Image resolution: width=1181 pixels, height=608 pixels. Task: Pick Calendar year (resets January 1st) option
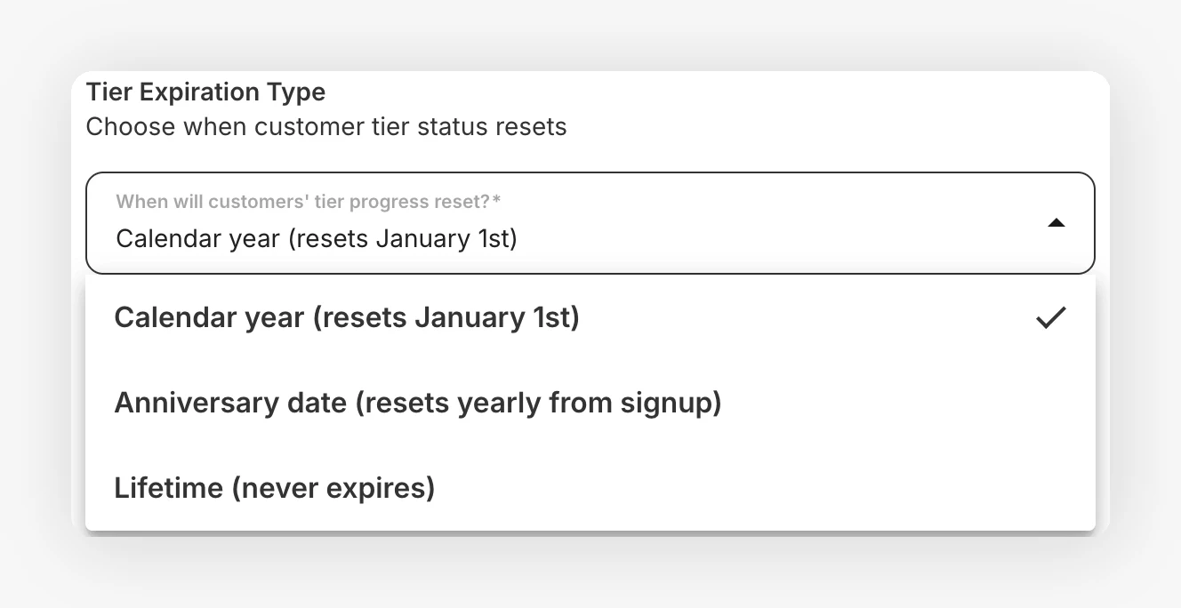tap(590, 318)
